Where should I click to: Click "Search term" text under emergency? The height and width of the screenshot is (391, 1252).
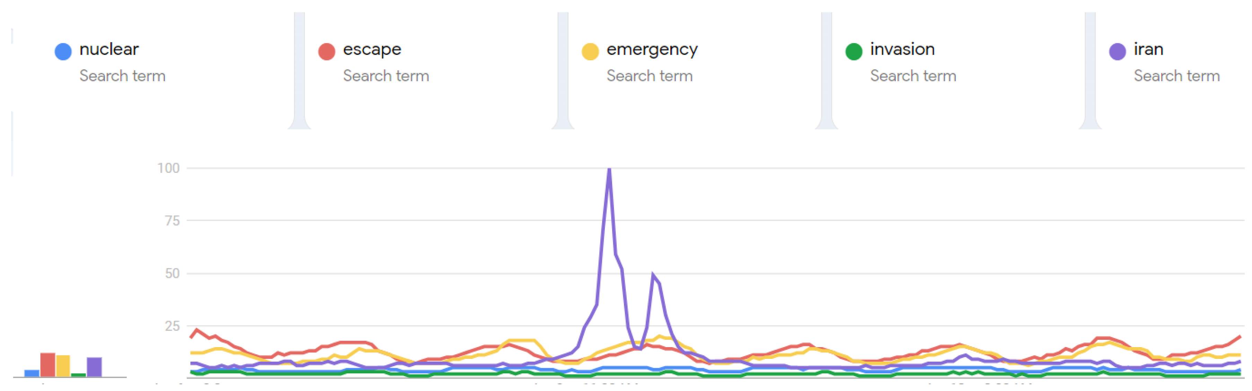pyautogui.click(x=649, y=76)
